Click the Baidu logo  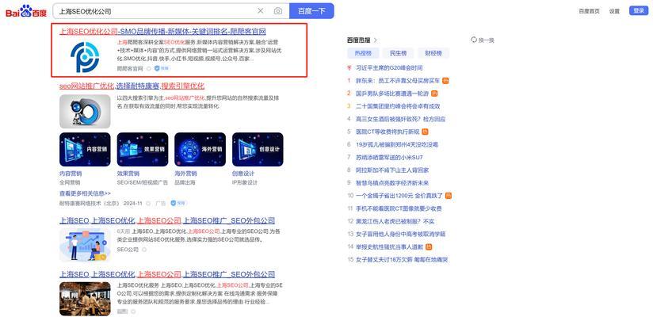point(26,11)
